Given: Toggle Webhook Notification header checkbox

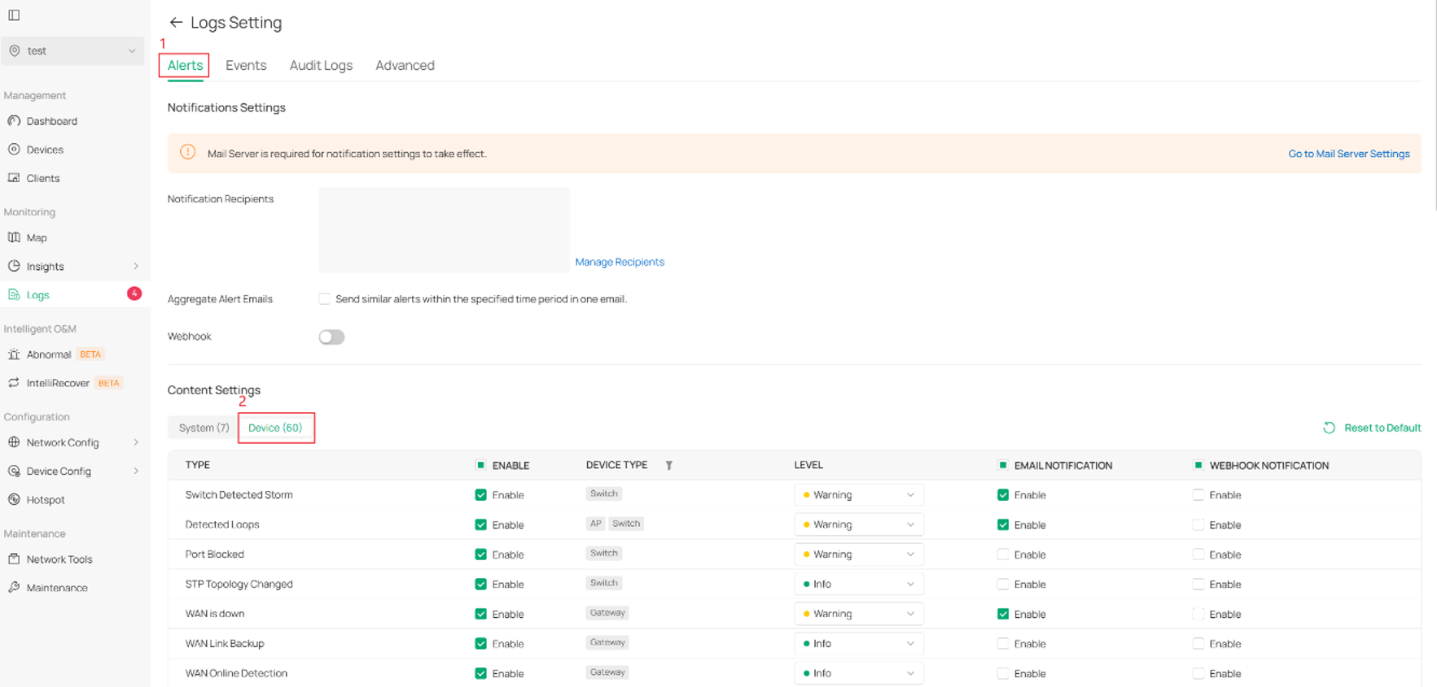Looking at the screenshot, I should click(1198, 465).
